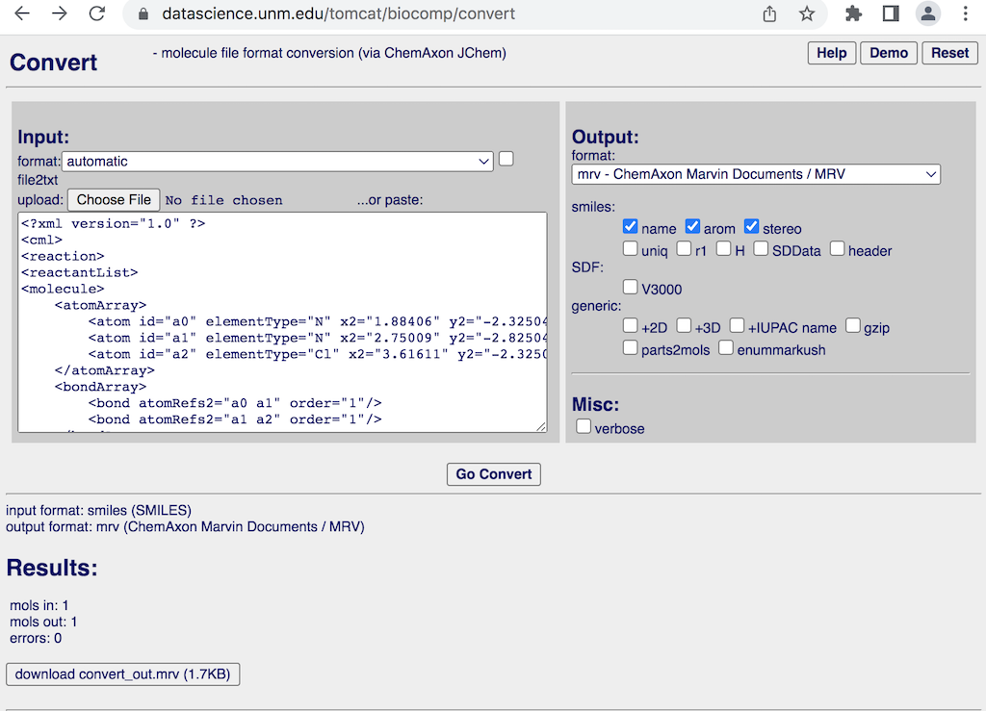
Task: Check the verbose option under Misc
Action: (x=584, y=424)
